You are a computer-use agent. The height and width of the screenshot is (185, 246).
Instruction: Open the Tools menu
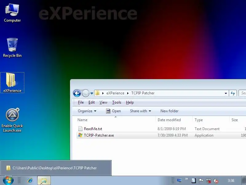[117, 102]
